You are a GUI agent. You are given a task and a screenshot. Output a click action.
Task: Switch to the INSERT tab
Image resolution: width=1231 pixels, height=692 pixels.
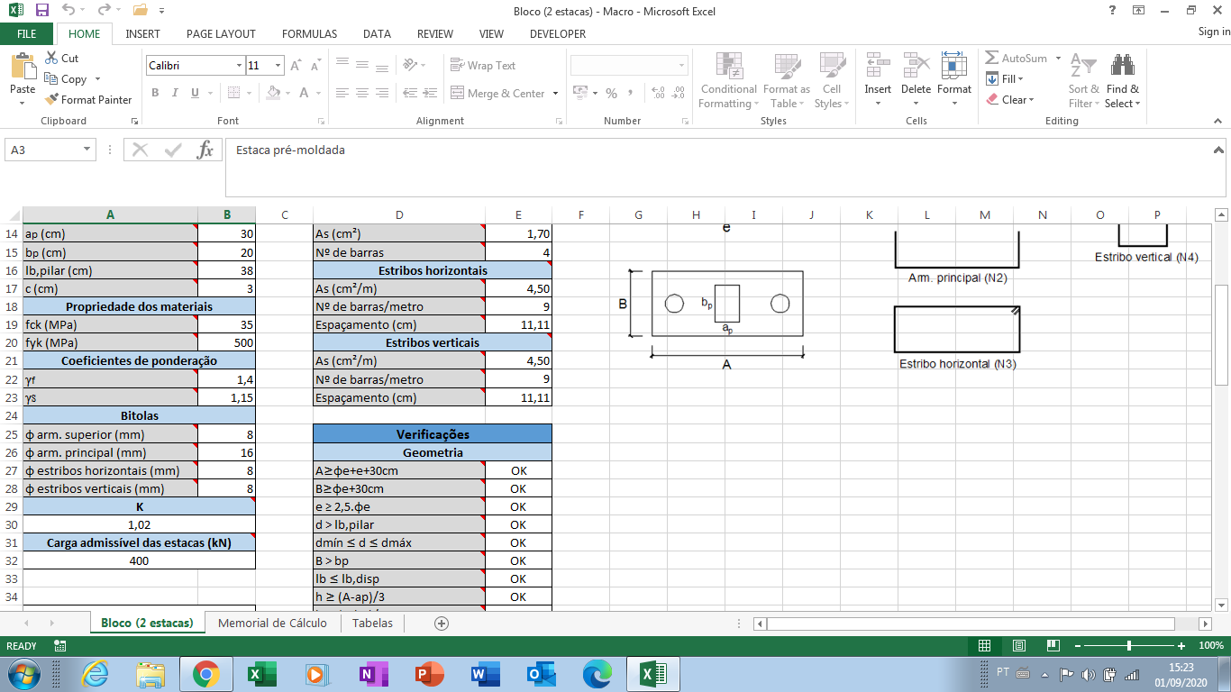coord(143,34)
